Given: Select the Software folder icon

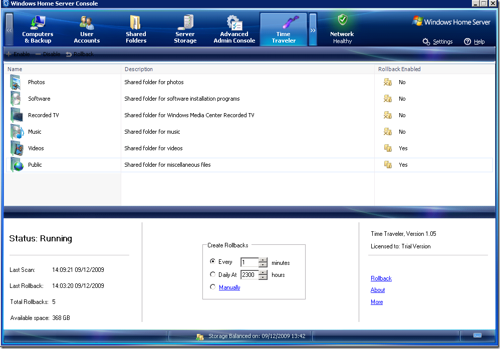Looking at the screenshot, I should [16, 99].
